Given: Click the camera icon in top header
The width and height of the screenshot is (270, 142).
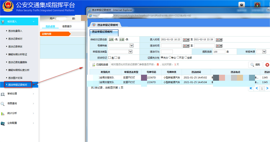Looking at the screenshot, I should 242,5.
